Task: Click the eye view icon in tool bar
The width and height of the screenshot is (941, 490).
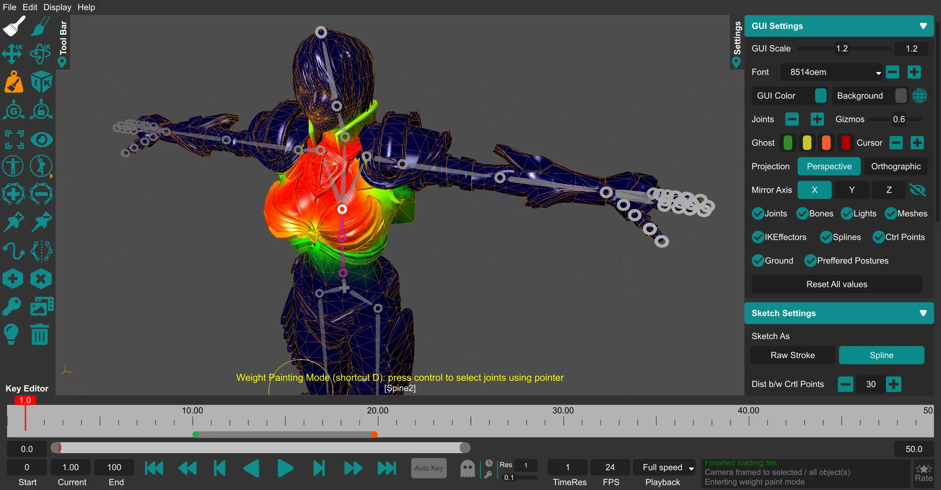Action: (x=41, y=139)
